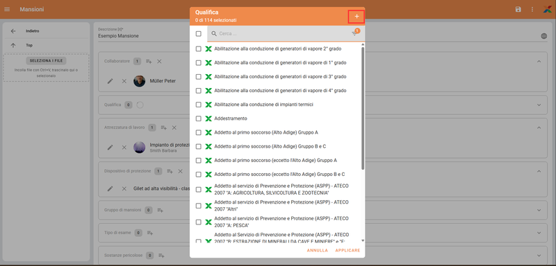The image size is (556, 266).
Task: Add item to Attrezzatura di lavoro icon
Action: pos(164,127)
